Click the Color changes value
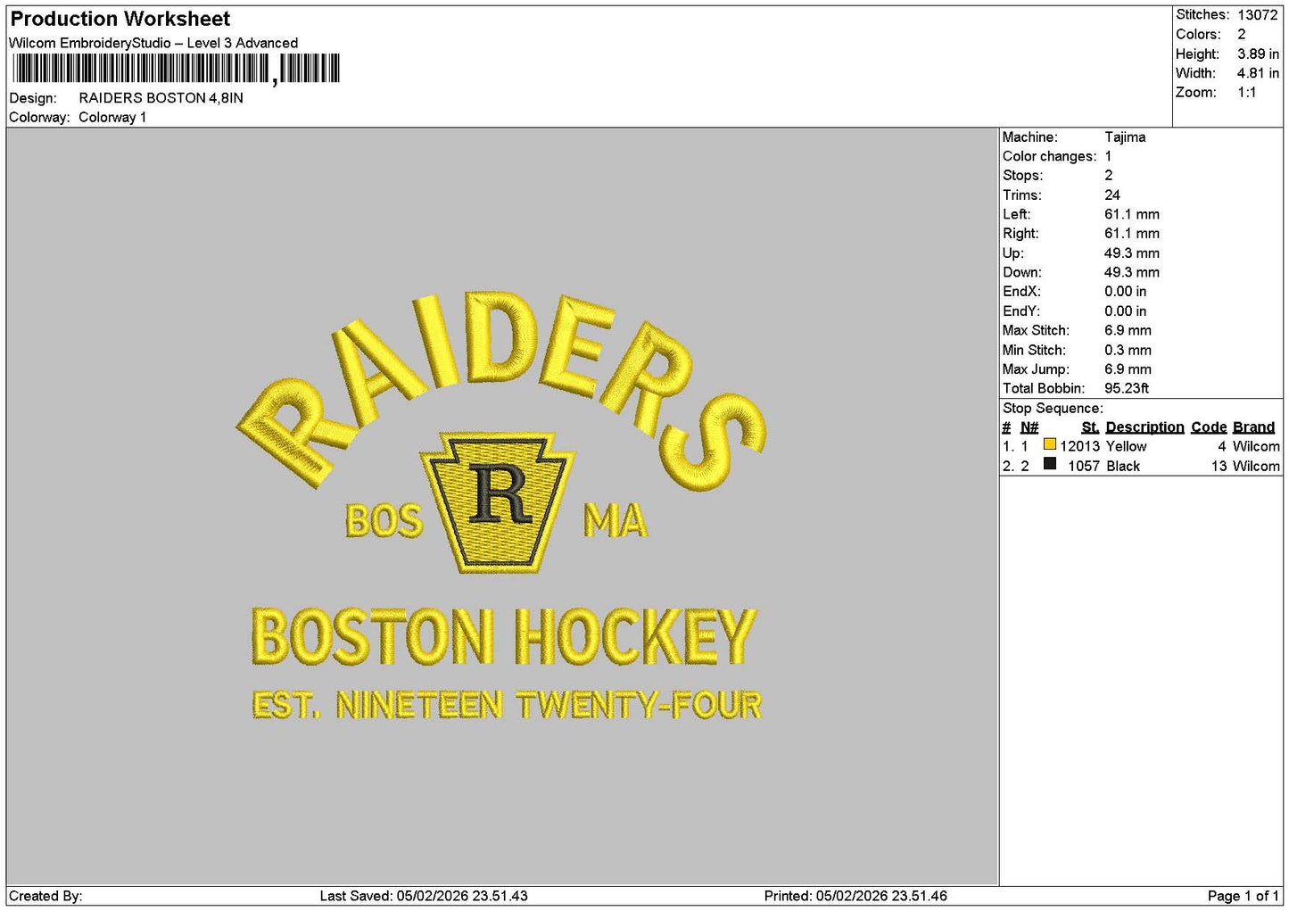This screenshot has width=1289, height=911. click(x=1108, y=156)
